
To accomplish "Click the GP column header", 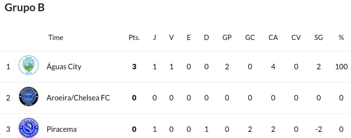I will click(x=227, y=38).
